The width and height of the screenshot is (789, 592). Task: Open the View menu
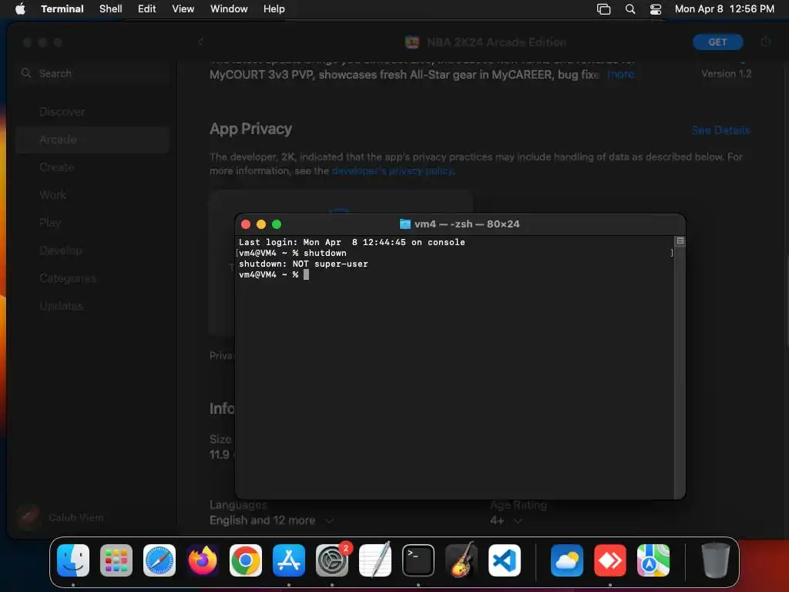point(183,8)
